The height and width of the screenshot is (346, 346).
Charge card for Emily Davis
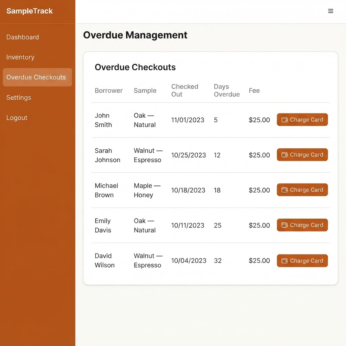(302, 225)
